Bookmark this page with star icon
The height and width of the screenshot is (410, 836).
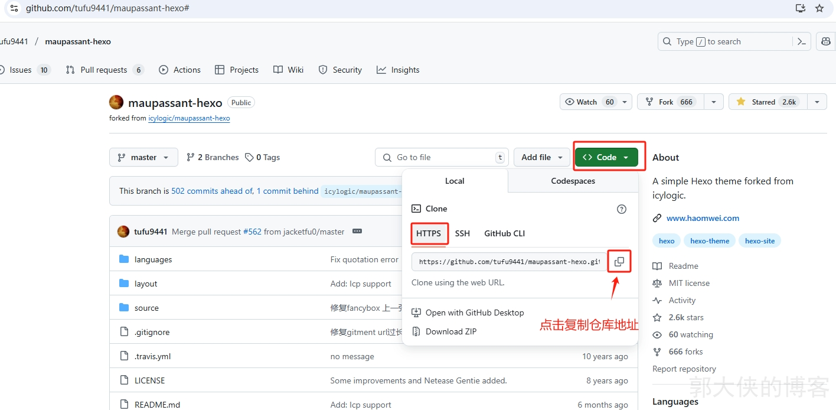pyautogui.click(x=819, y=8)
